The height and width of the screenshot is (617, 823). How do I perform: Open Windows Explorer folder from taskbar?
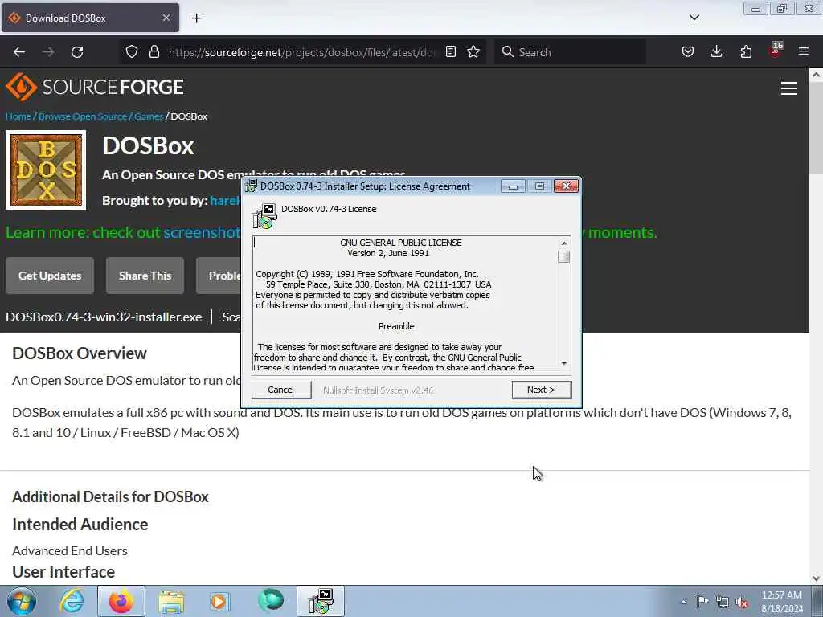tap(171, 601)
